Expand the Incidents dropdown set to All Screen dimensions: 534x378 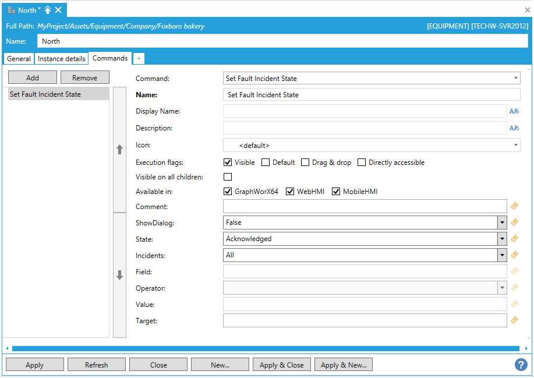pyautogui.click(x=502, y=255)
